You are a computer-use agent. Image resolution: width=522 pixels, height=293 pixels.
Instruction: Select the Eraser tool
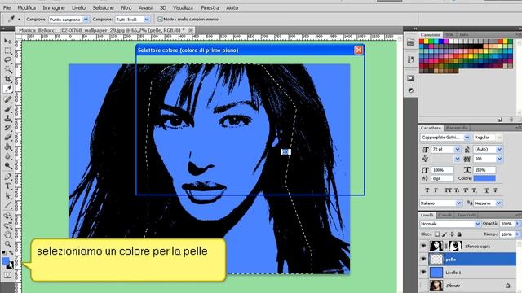click(x=7, y=138)
